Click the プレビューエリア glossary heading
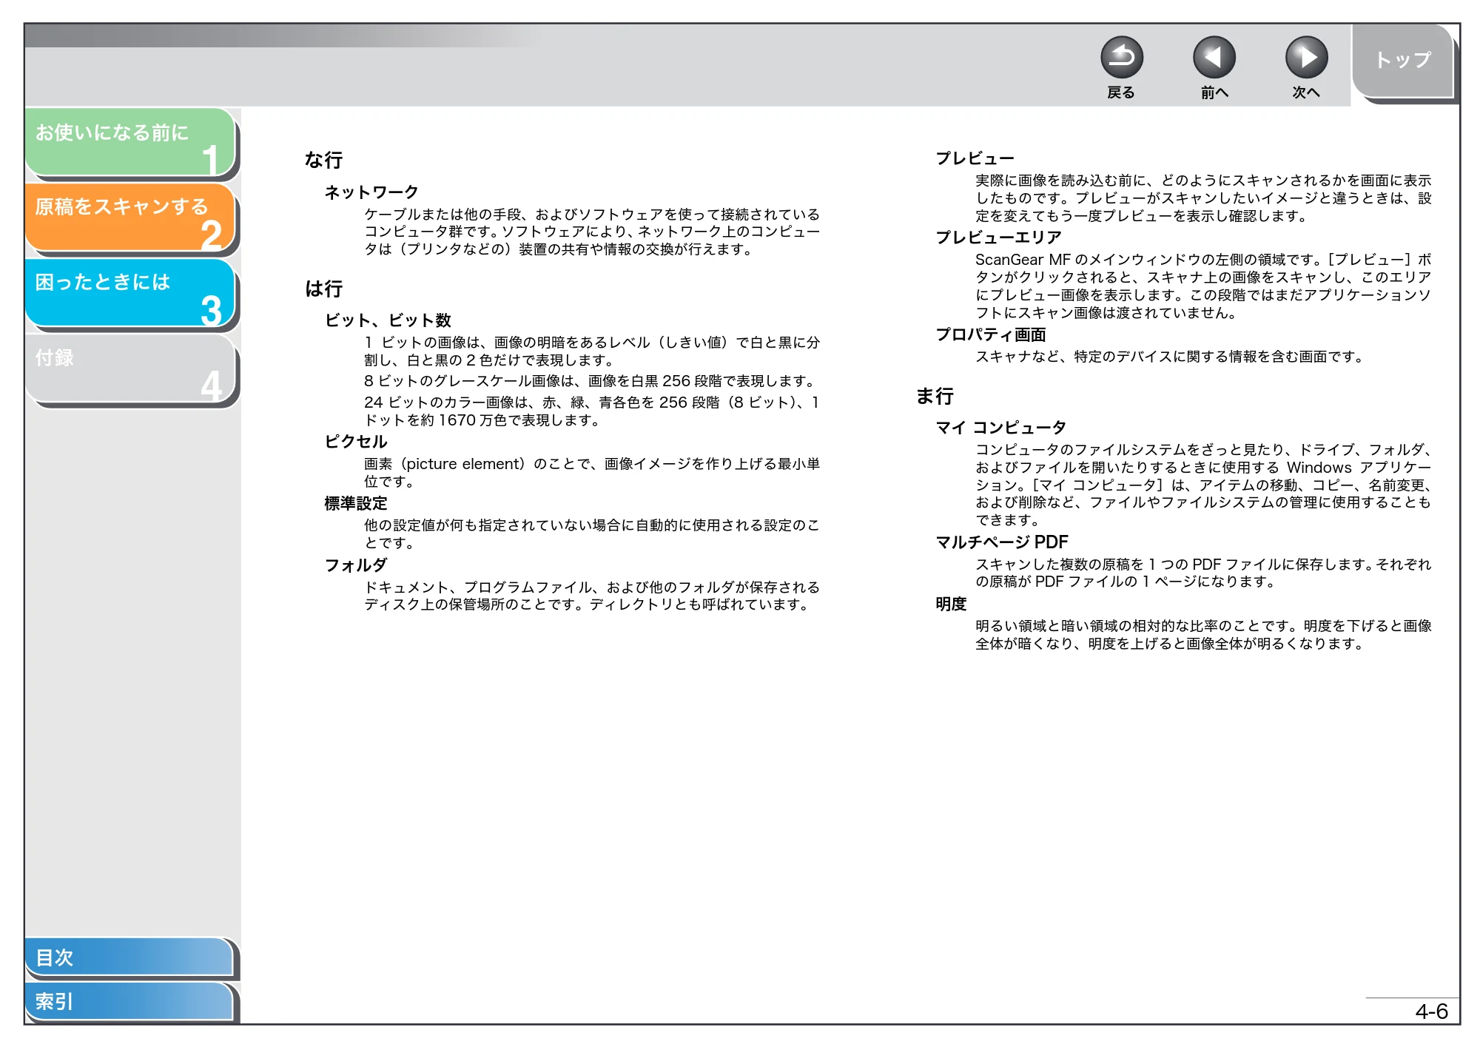The width and height of the screenshot is (1480, 1047). tap(998, 238)
